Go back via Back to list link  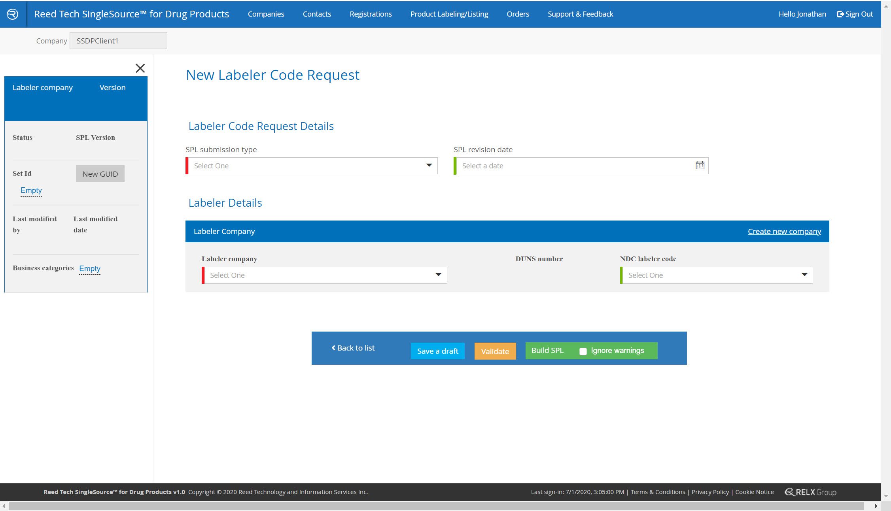coord(353,348)
